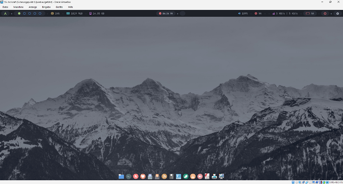Click the CPU usage 24% indicator
The height and width of the screenshot is (184, 343).
[x=55, y=14]
